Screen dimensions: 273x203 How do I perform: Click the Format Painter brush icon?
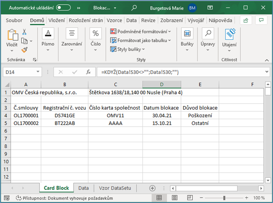24,50
